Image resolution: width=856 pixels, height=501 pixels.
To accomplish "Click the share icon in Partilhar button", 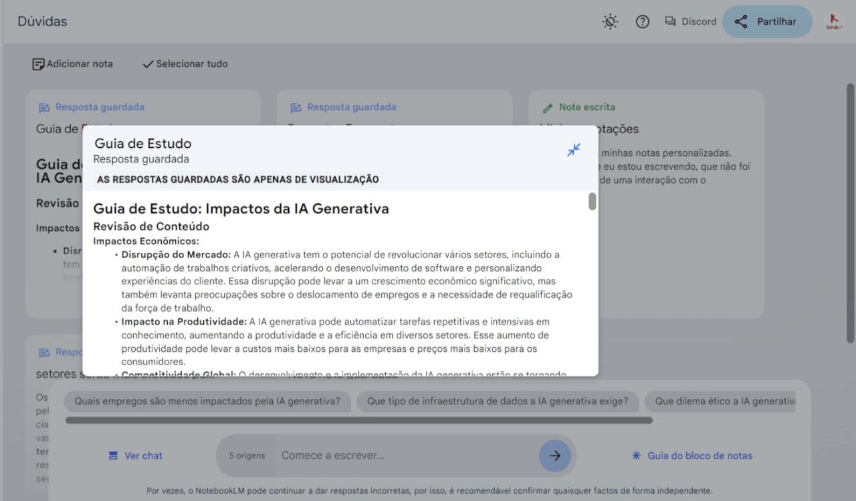I will [741, 21].
